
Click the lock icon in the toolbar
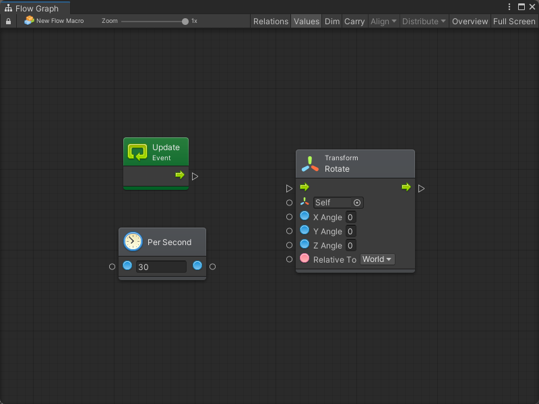pyautogui.click(x=9, y=22)
